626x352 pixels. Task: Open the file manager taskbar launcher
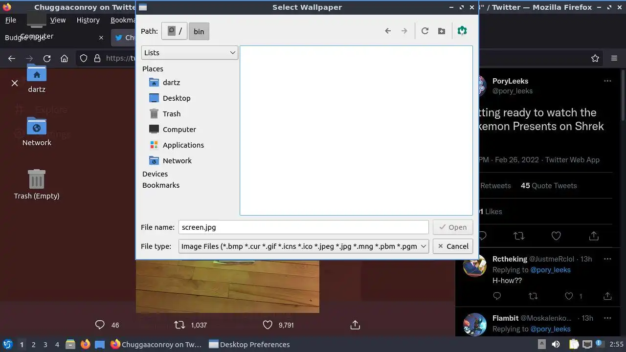tap(70, 345)
